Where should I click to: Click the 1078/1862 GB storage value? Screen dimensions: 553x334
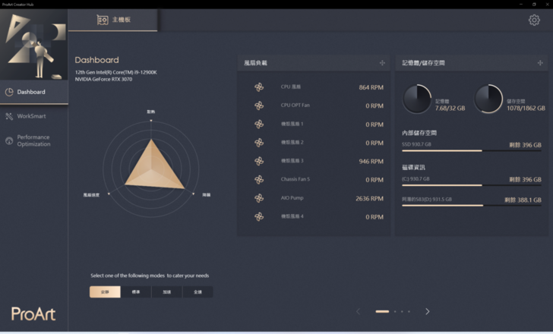(526, 108)
